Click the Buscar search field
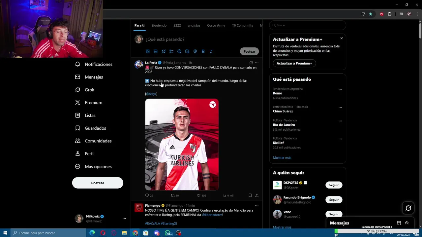Screen dimensions: 422x237 point(308,25)
